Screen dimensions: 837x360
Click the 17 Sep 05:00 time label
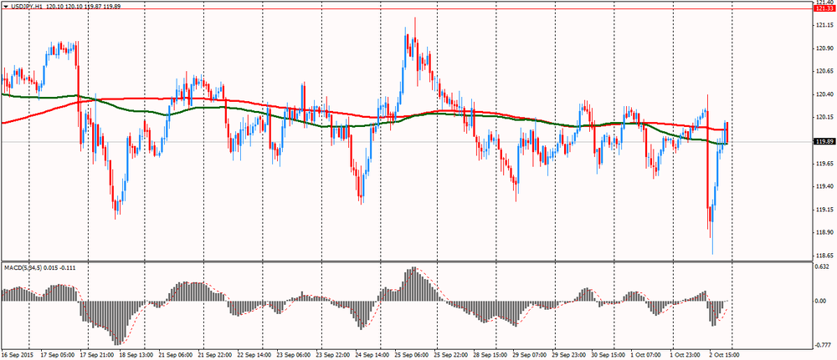57,353
